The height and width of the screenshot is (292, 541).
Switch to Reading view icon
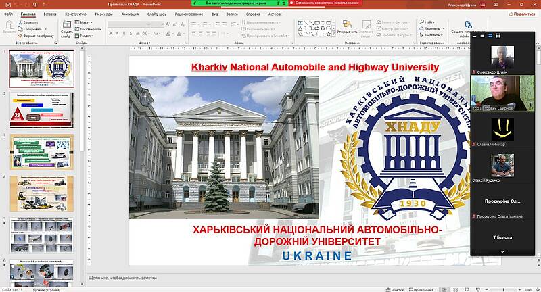coord(466,289)
